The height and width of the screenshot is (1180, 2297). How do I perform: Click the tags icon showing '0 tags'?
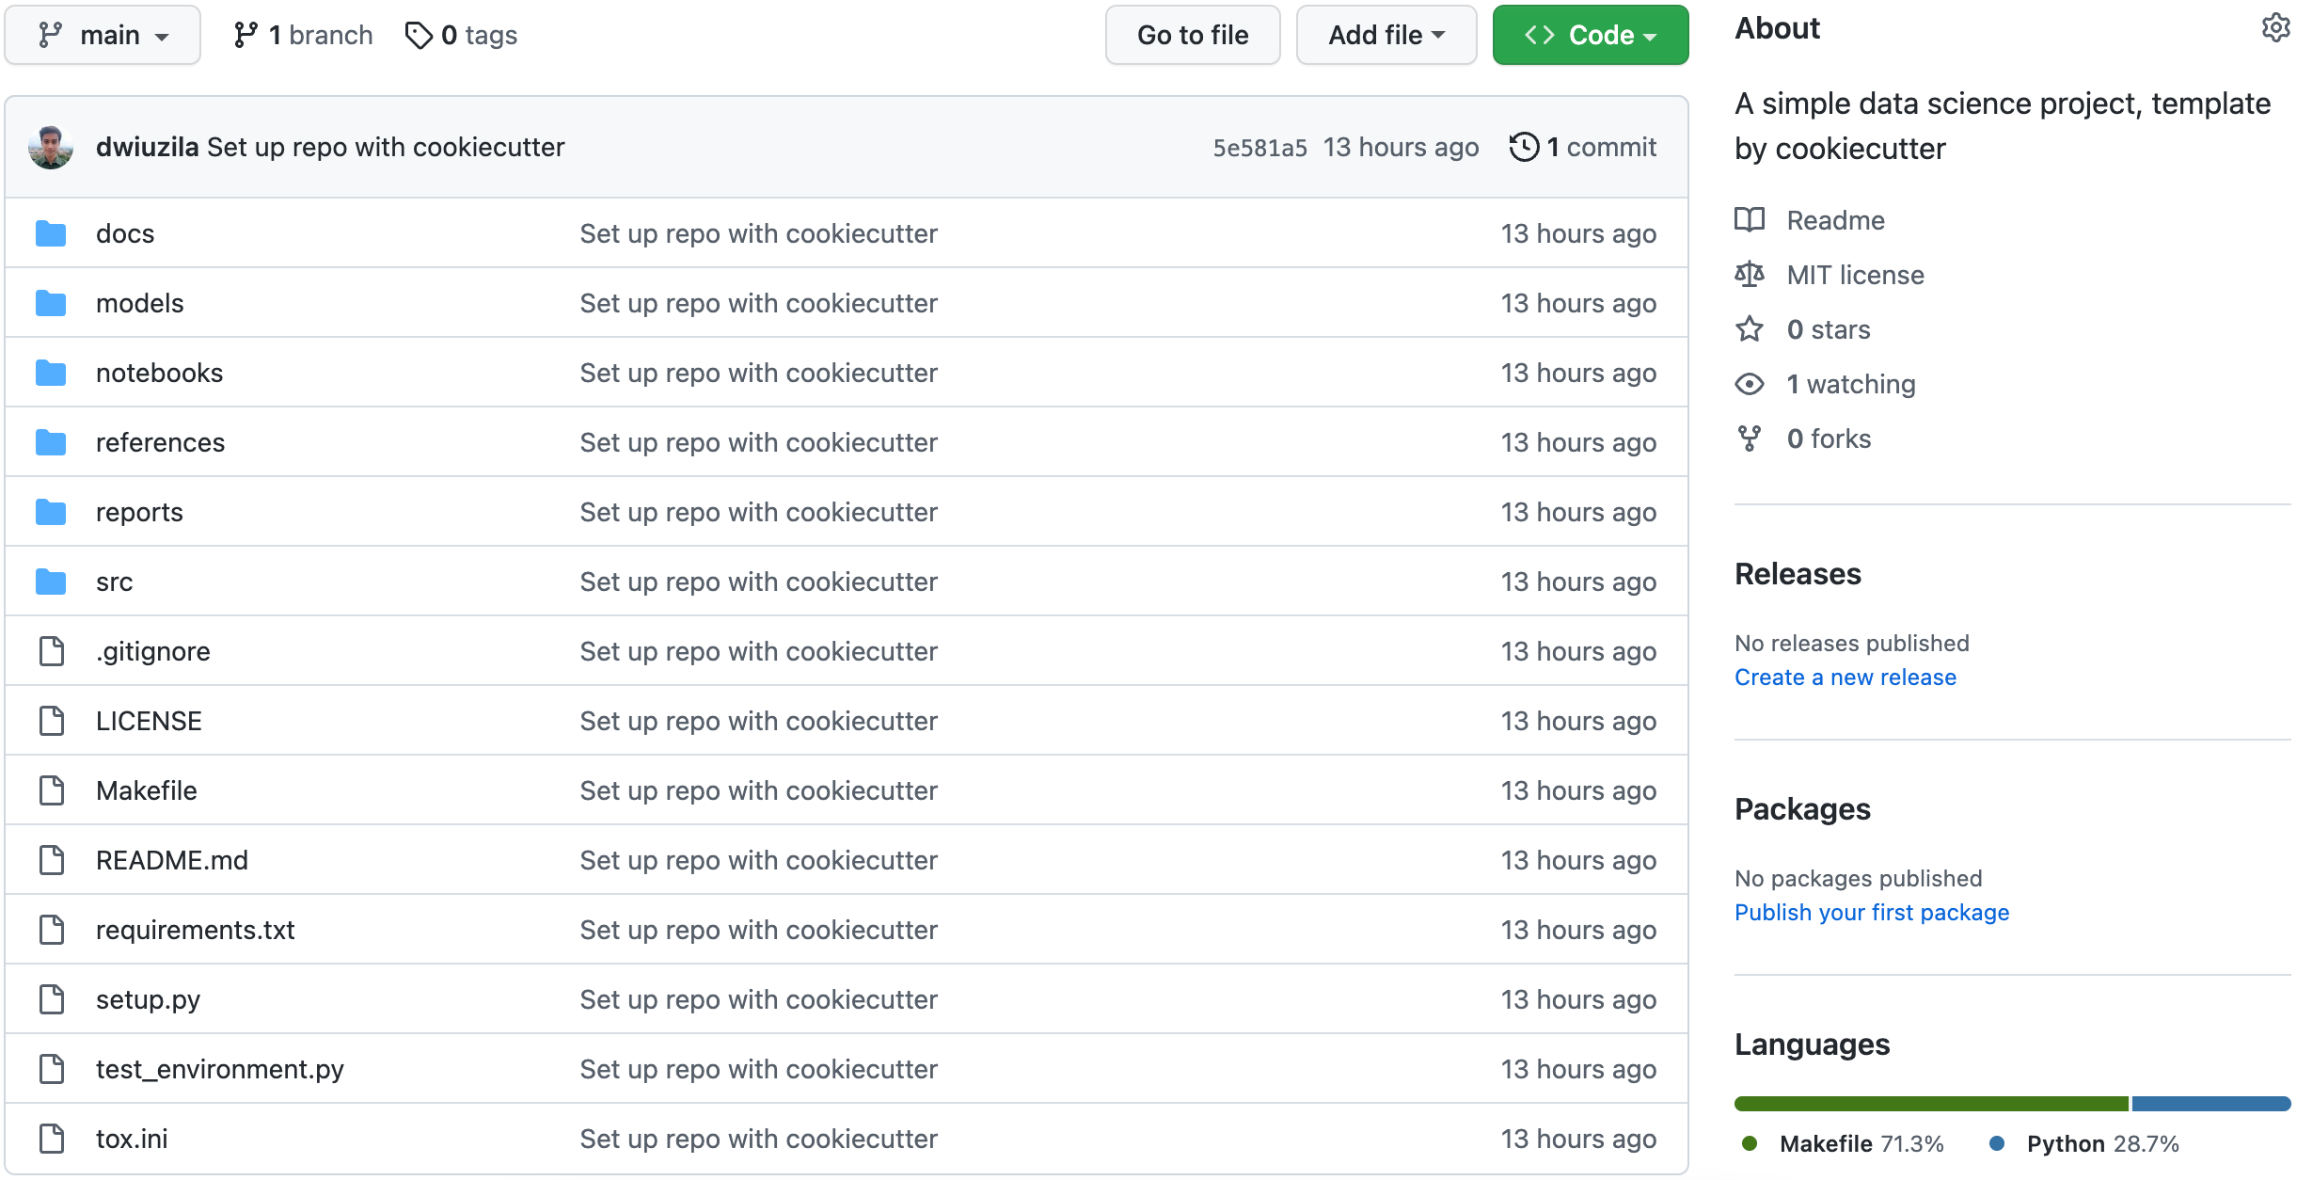[x=420, y=34]
